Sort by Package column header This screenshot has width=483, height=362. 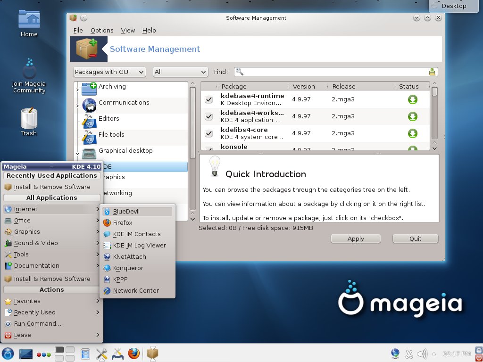point(253,87)
